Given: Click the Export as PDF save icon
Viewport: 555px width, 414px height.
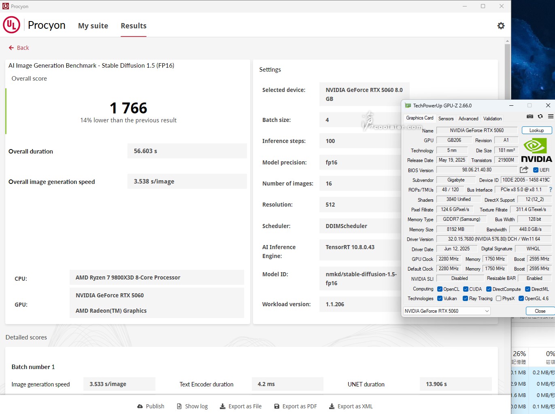Looking at the screenshot, I should point(277,406).
